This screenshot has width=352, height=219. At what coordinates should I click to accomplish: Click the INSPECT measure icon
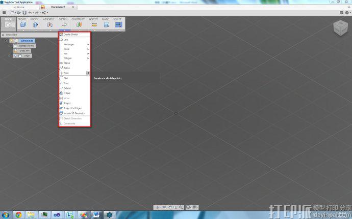coord(94,25)
